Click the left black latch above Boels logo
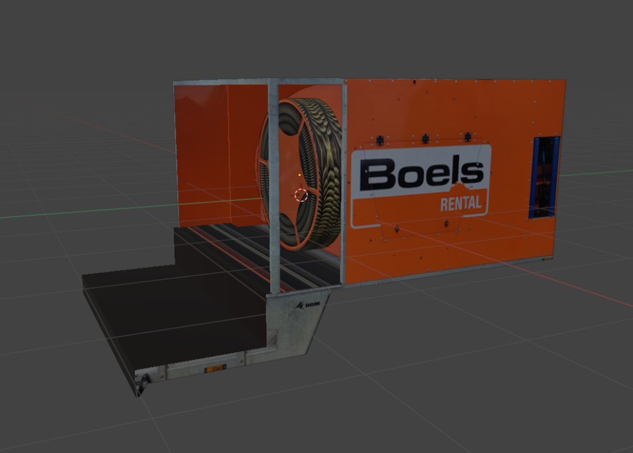Image resolution: width=633 pixels, height=453 pixels. point(380,140)
